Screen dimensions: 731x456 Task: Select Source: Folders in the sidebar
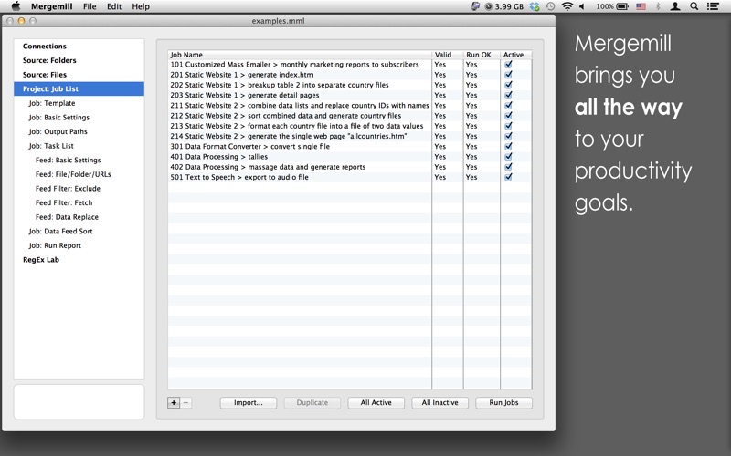point(79,60)
